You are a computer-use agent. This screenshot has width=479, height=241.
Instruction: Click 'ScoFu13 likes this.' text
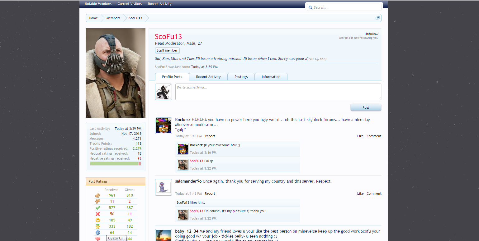[x=191, y=202]
